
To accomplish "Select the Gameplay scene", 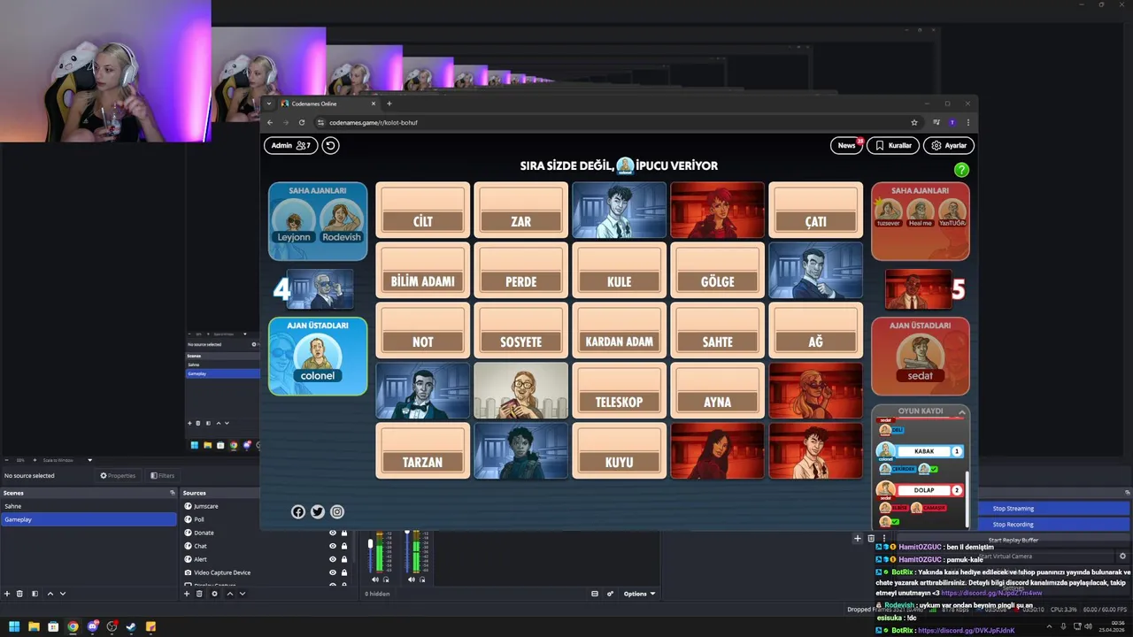I will [x=89, y=519].
